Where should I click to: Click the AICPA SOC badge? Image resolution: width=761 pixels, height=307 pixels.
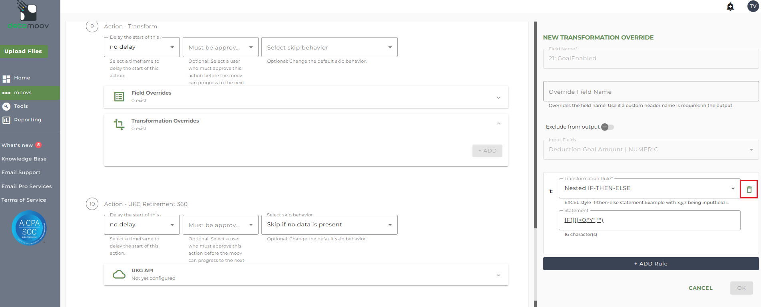click(x=29, y=228)
